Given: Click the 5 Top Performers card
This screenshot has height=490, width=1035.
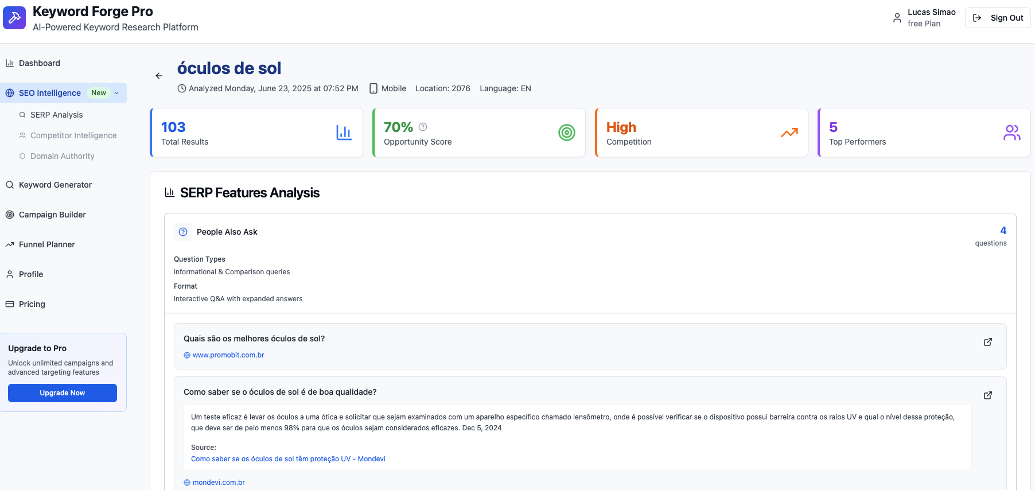Looking at the screenshot, I should point(924,133).
